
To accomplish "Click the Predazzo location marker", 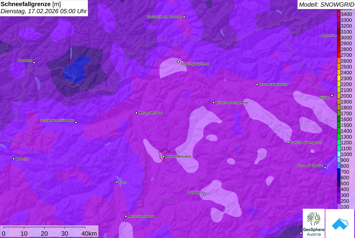I will [x=205, y=194].
